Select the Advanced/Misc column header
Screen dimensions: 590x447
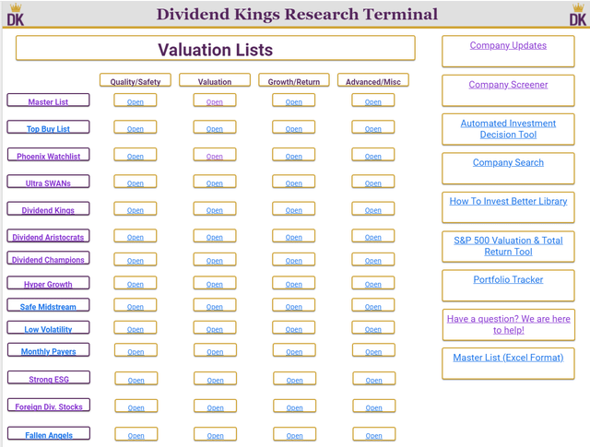point(372,80)
